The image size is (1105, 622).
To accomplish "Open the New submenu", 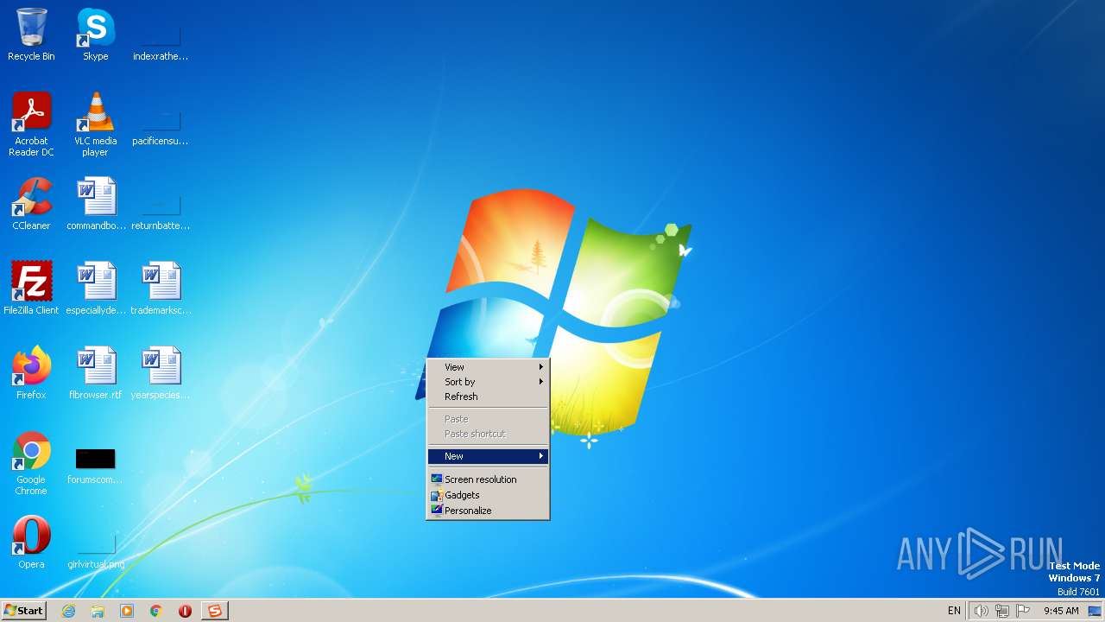I will click(x=488, y=456).
